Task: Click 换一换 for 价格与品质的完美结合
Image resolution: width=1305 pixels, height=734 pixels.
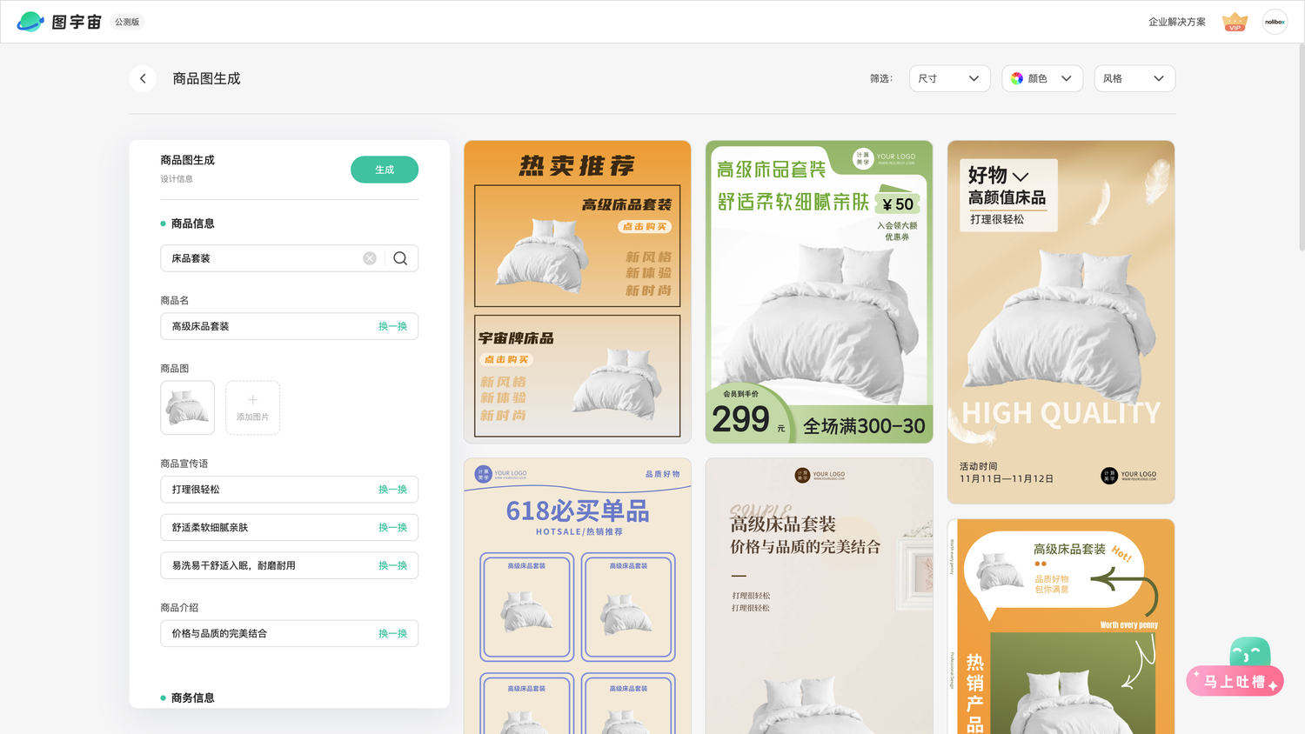Action: 392,634
